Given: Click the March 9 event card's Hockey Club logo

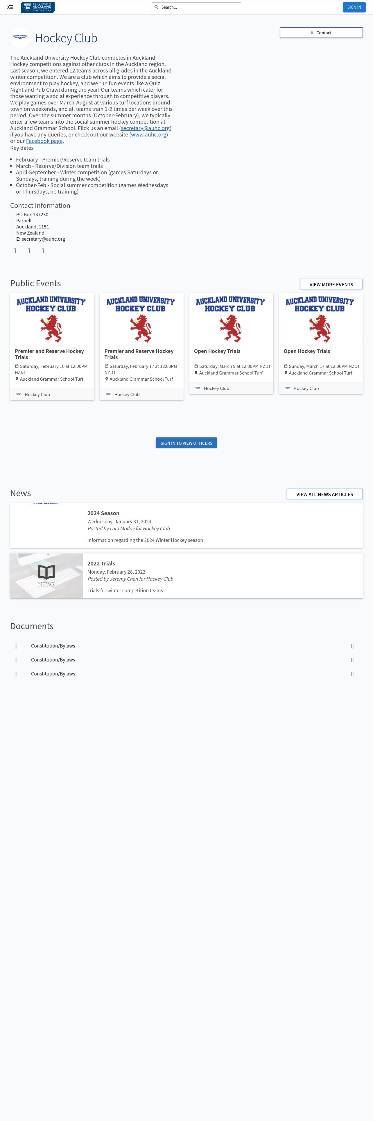Looking at the screenshot, I should point(198,388).
